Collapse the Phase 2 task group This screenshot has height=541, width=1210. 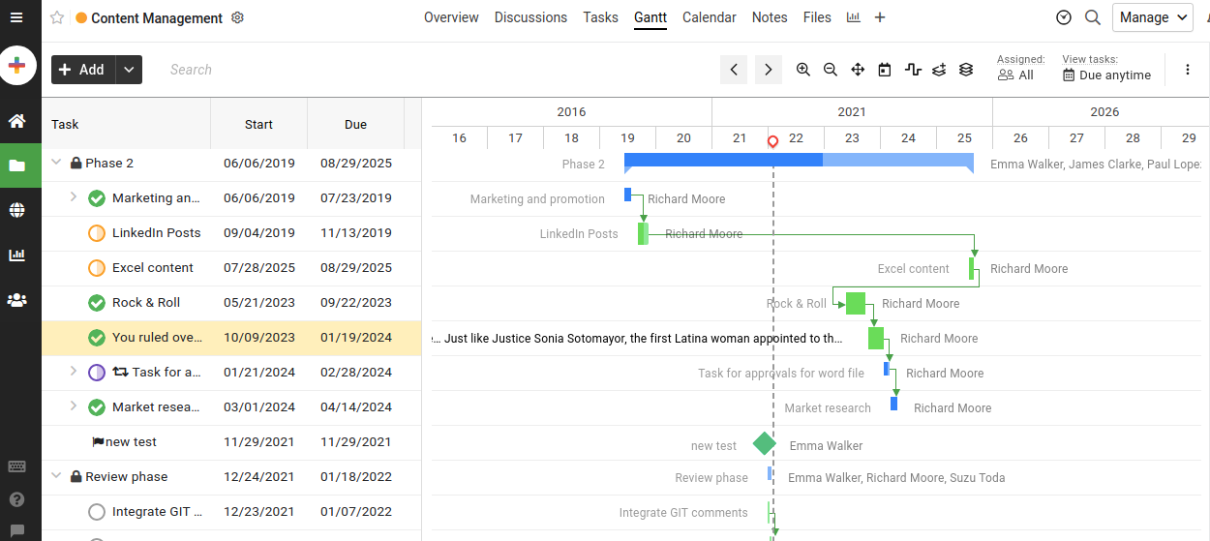click(56, 163)
